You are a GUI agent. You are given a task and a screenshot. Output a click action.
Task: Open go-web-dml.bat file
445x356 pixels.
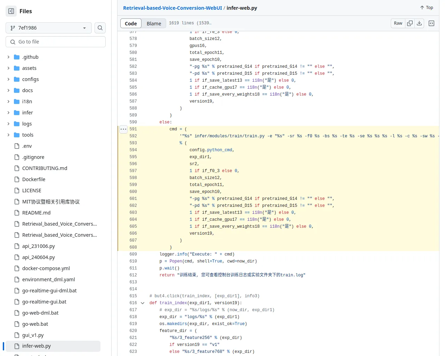(x=40, y=313)
